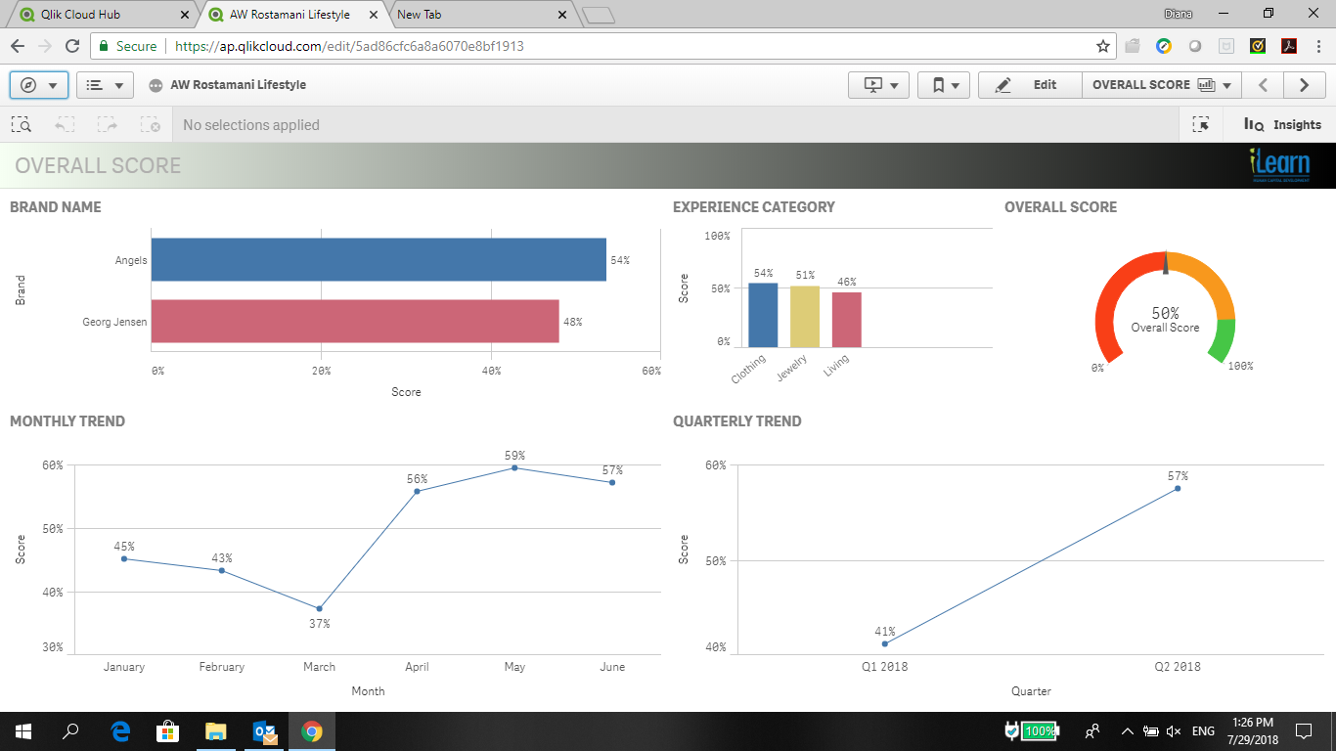Open the stories presentation dropdown
Screen dimensions: 1336x751
878,85
